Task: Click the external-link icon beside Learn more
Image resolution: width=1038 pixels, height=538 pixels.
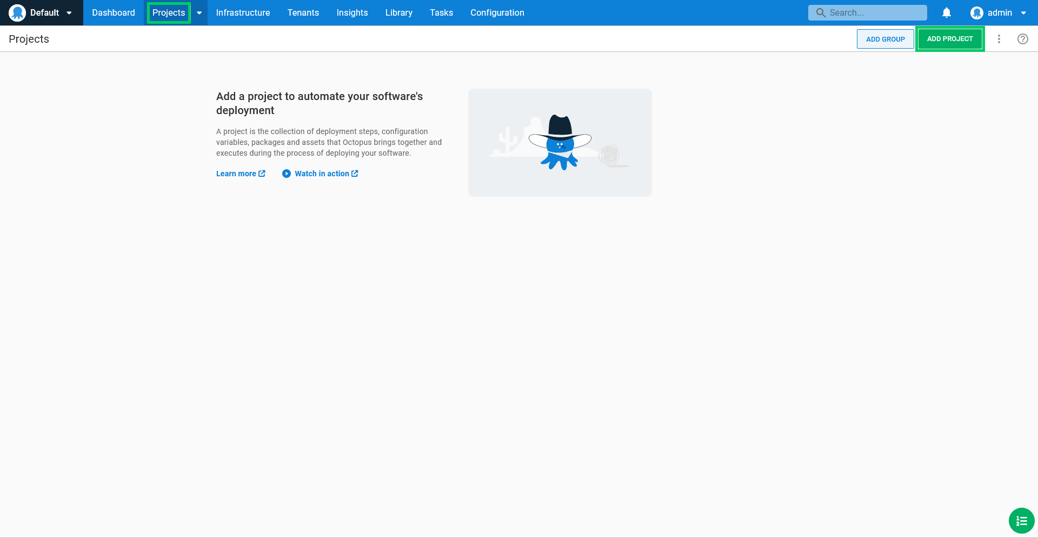Action: pos(262,174)
